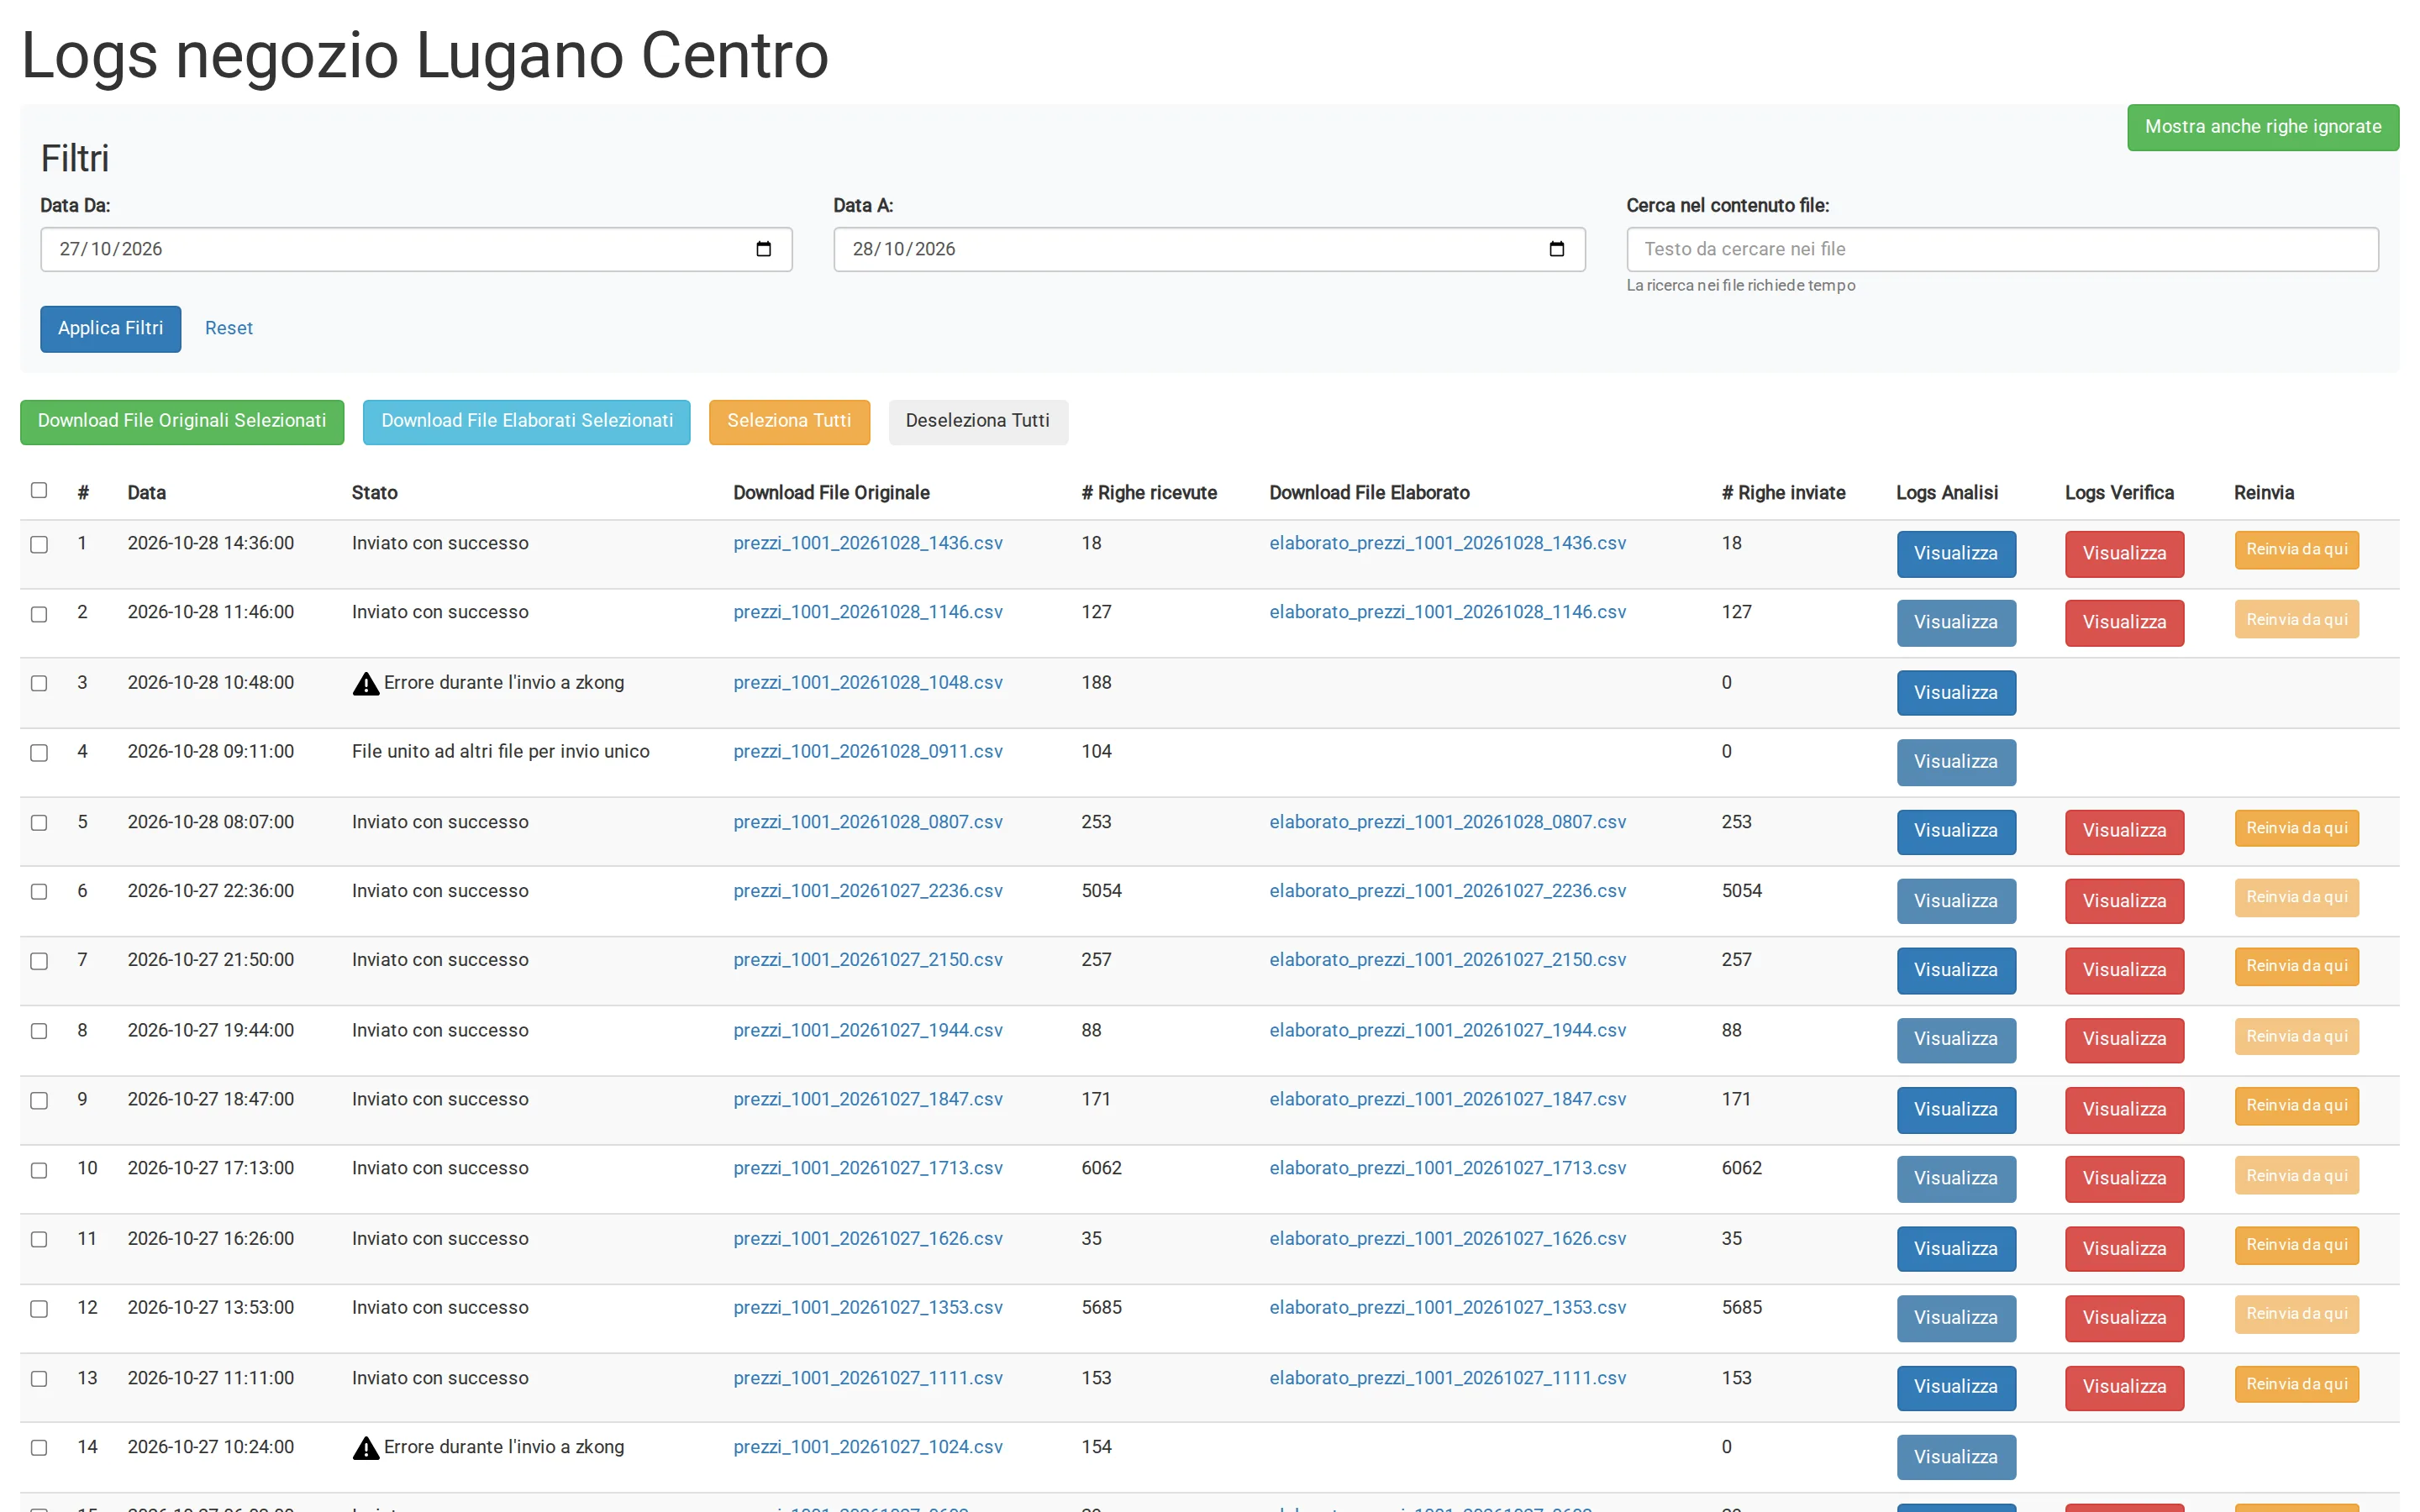Check the checkbox for row 1

click(39, 544)
